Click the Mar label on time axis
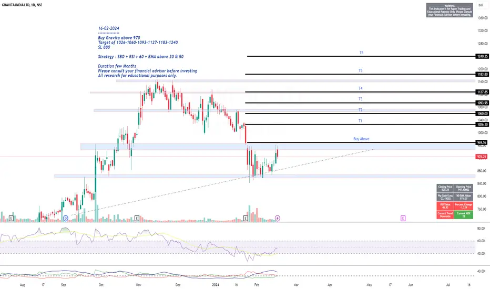 (x=296, y=285)
